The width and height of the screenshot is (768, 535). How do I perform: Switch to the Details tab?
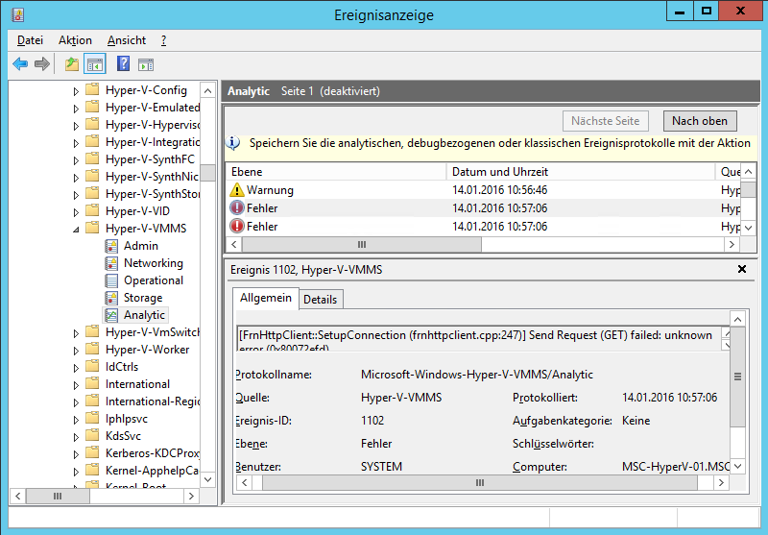pos(321,300)
